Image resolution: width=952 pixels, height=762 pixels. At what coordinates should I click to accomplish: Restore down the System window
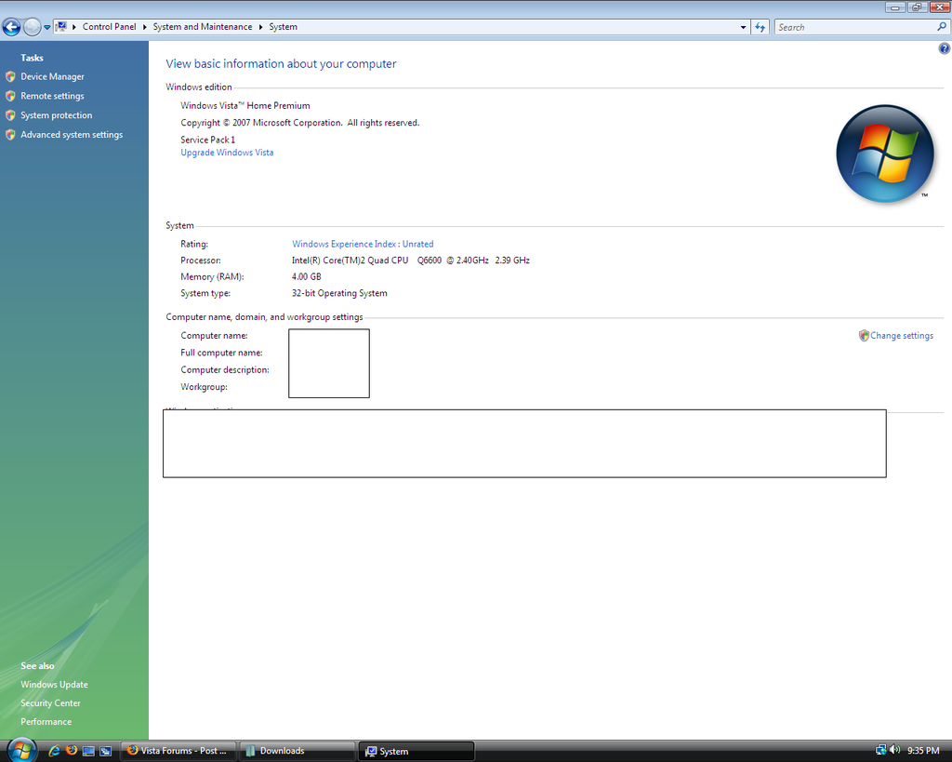click(x=916, y=7)
